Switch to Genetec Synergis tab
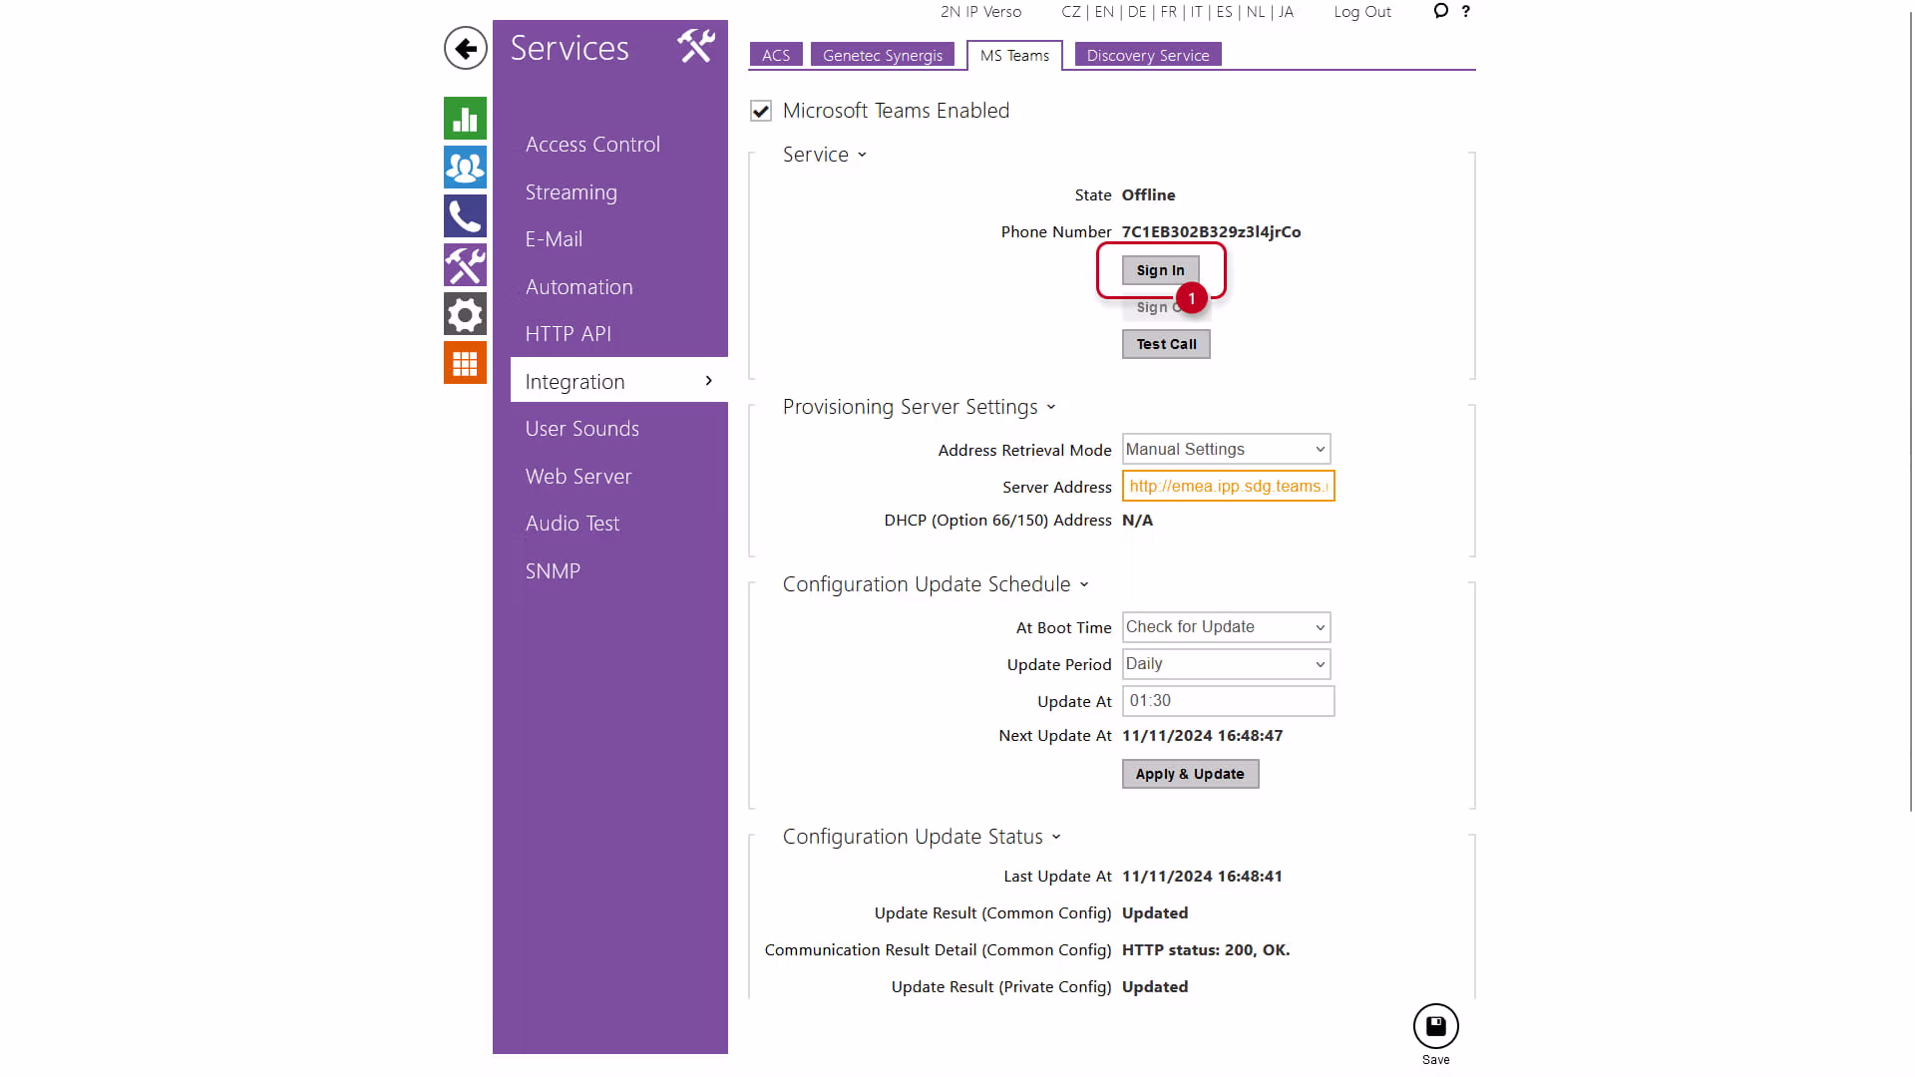This screenshot has width=1915, height=1077. tap(882, 56)
